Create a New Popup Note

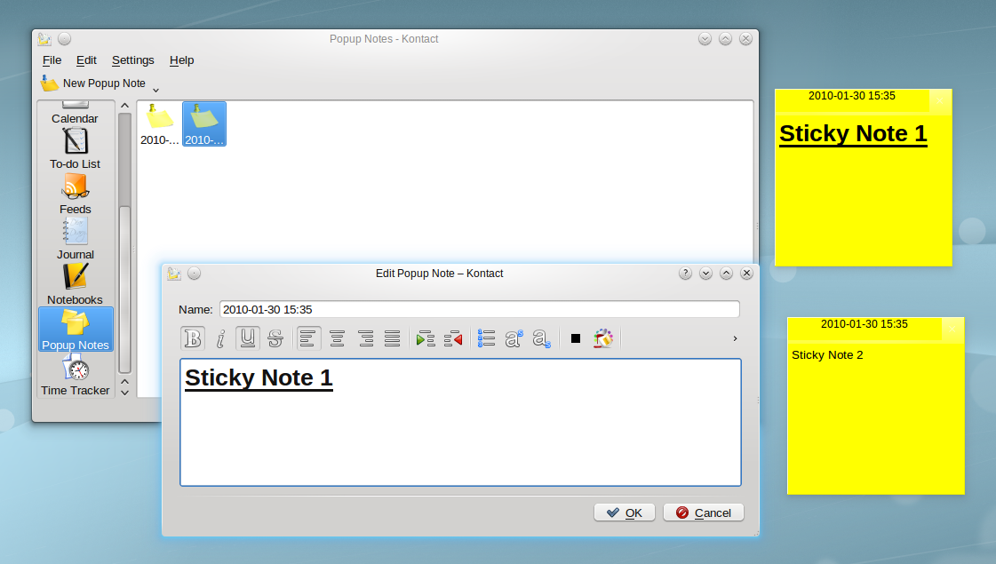93,83
